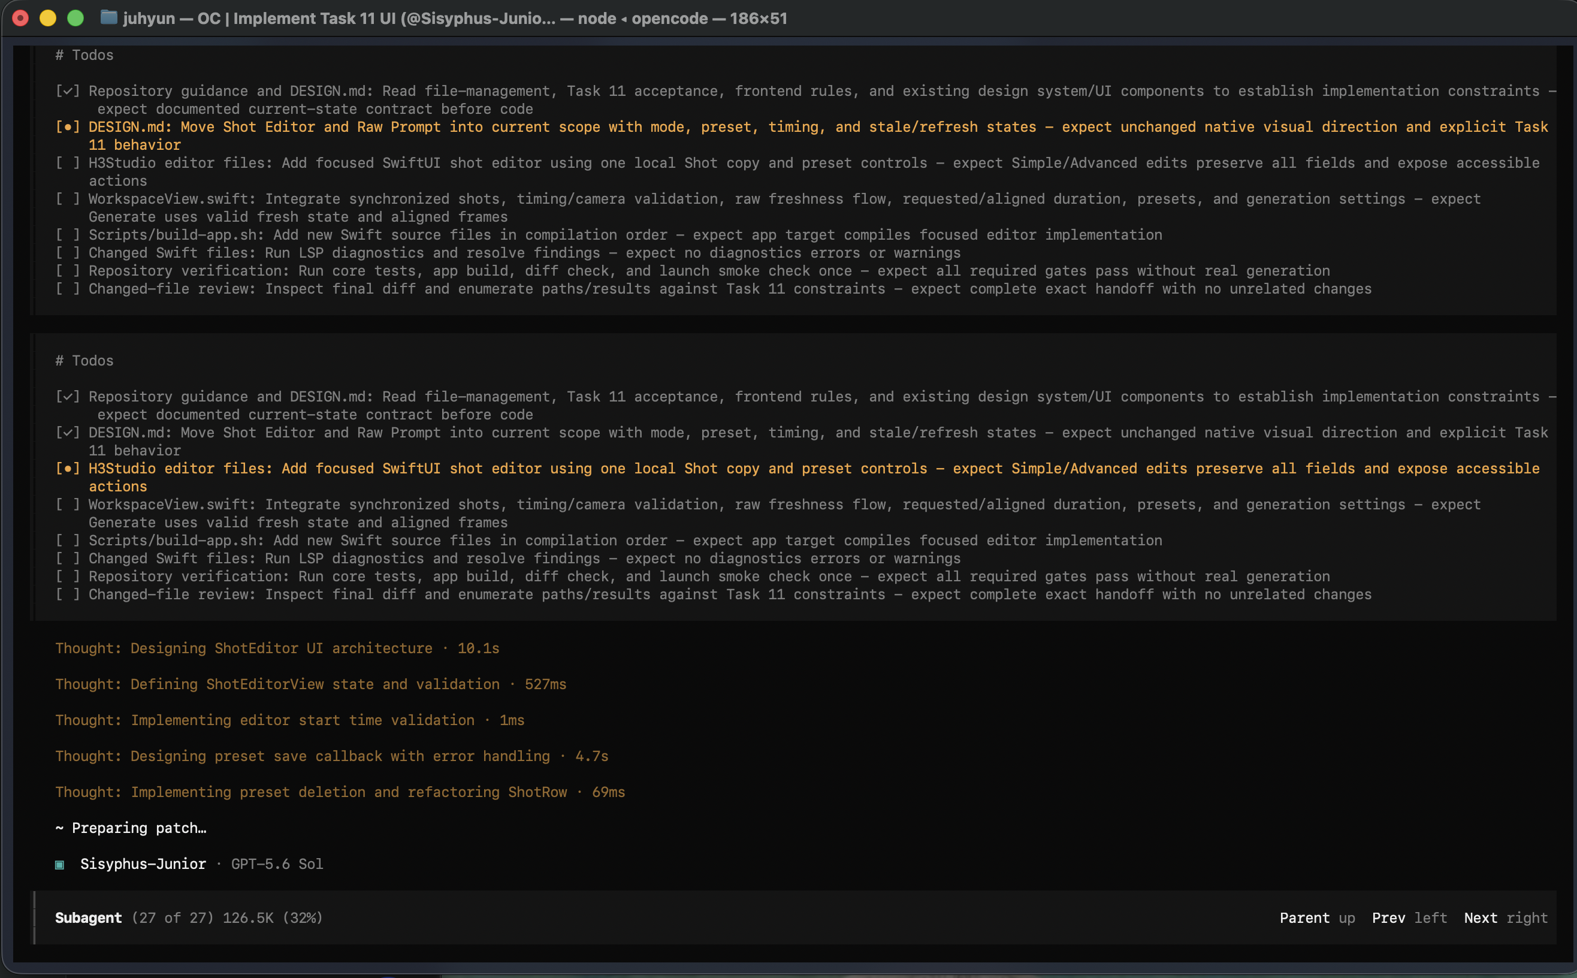The image size is (1577, 978).
Task: Click empty checkbox for Scripts/build-app.sh in first list
Action: click(x=67, y=235)
